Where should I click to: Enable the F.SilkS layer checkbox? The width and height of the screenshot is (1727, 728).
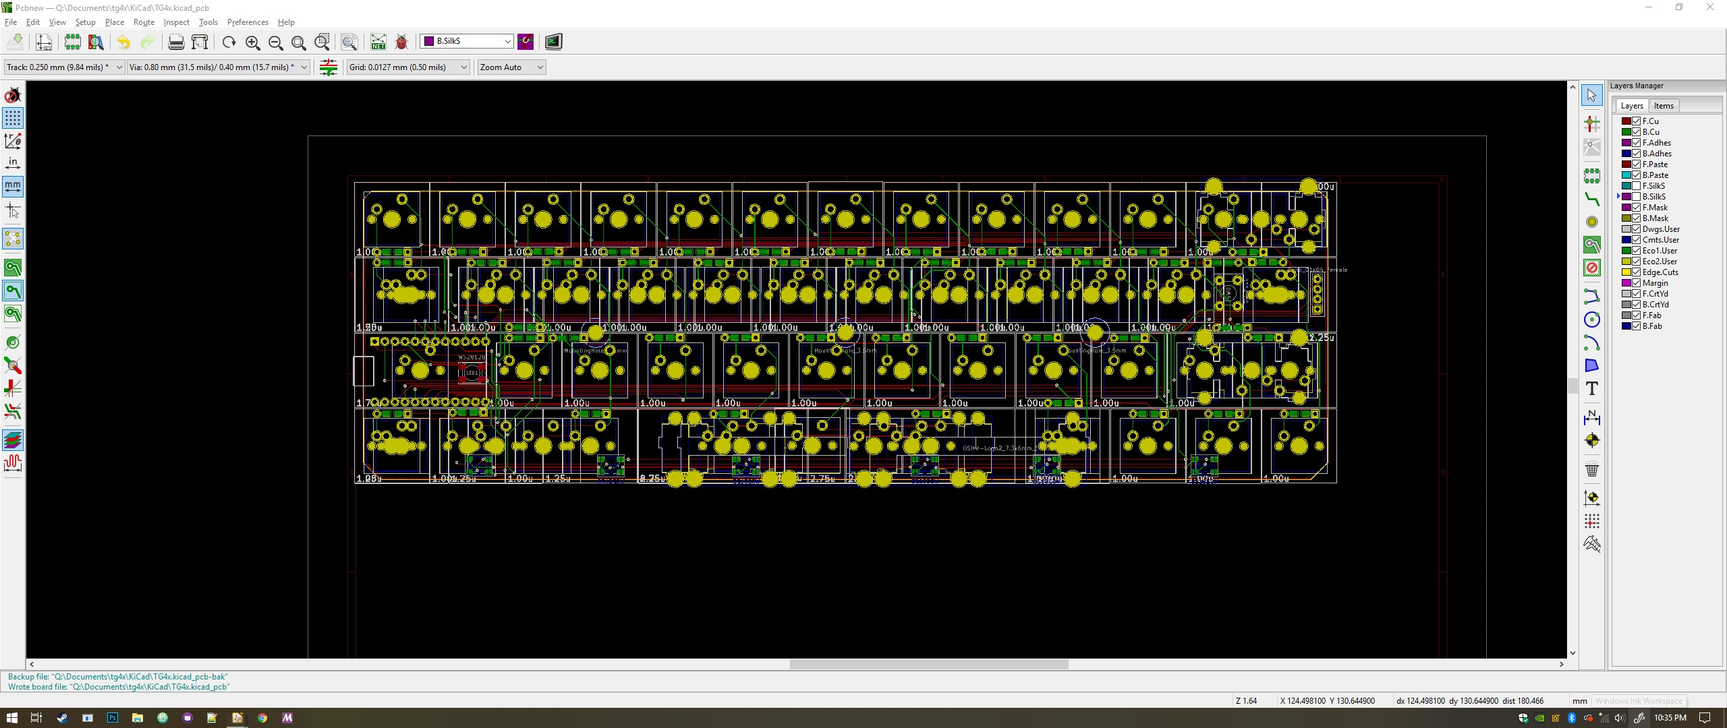[1637, 186]
